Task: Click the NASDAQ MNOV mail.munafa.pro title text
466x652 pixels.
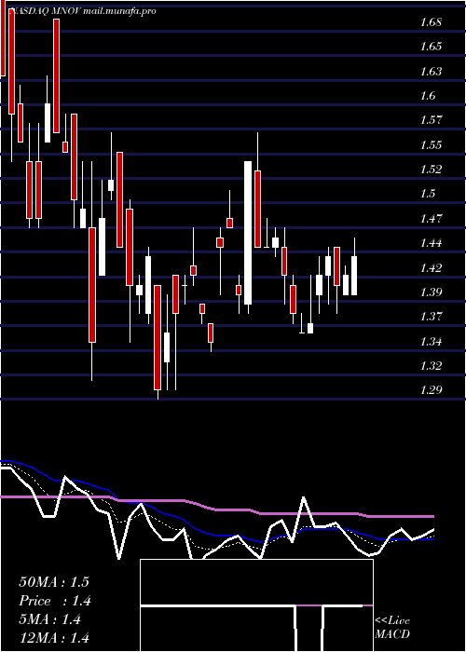Action: (83, 11)
